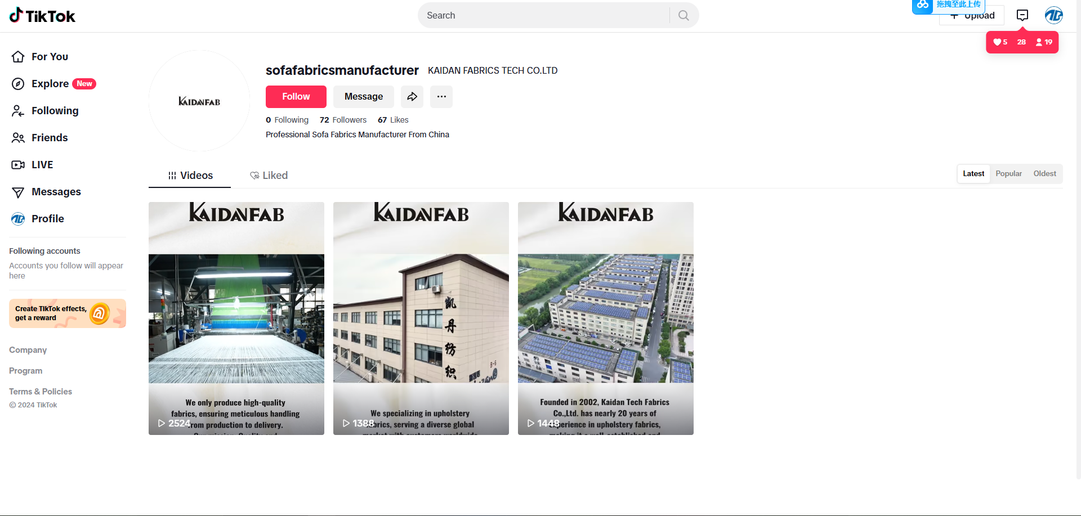Click the © 2024 TikTok footer text
Screen dimensions: 1081x516
pyautogui.click(x=33, y=405)
